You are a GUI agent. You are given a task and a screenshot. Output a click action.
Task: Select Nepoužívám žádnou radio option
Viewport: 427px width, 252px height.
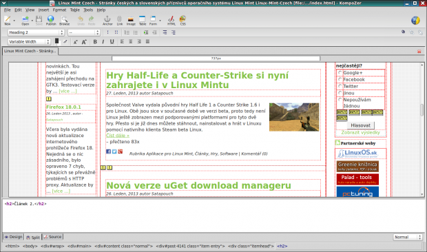340,100
